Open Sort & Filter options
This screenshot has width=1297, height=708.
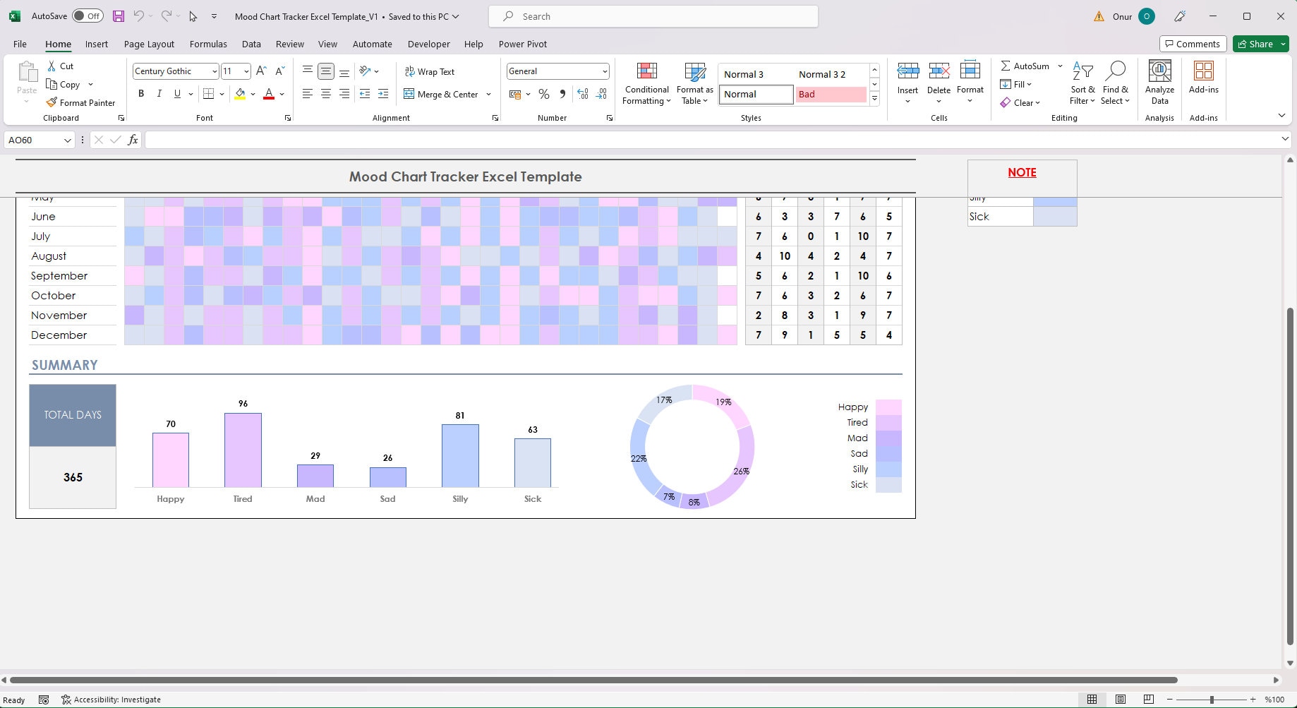coord(1082,83)
